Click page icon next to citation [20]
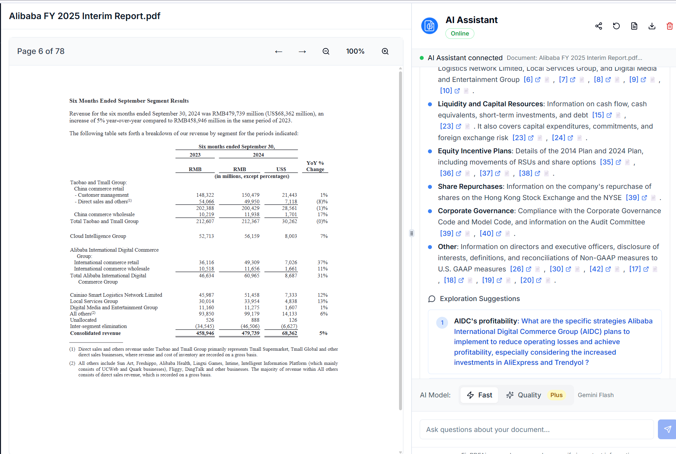 point(548,280)
